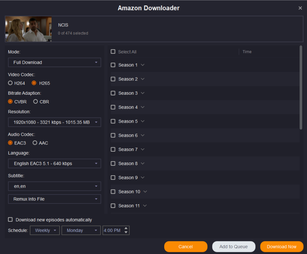Choose CBR bitrate adaption

tap(36, 102)
